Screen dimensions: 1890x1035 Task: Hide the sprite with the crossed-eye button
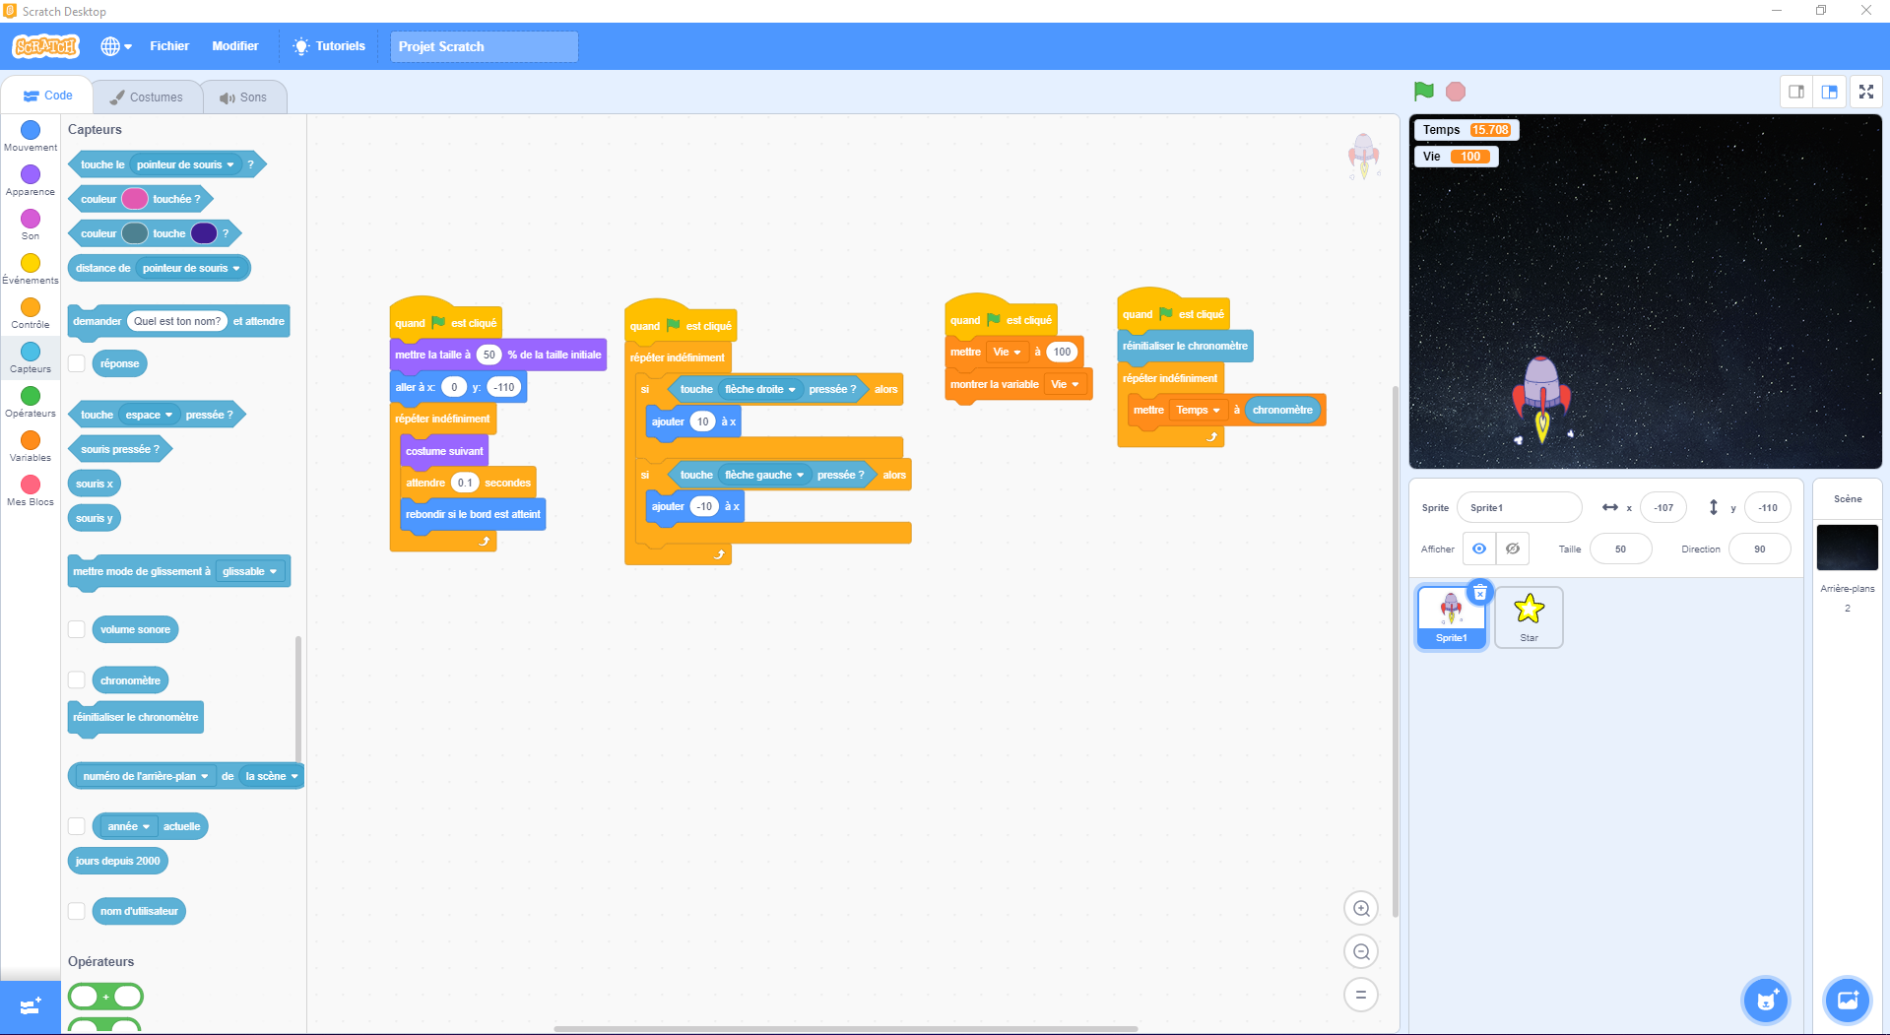pyautogui.click(x=1513, y=549)
